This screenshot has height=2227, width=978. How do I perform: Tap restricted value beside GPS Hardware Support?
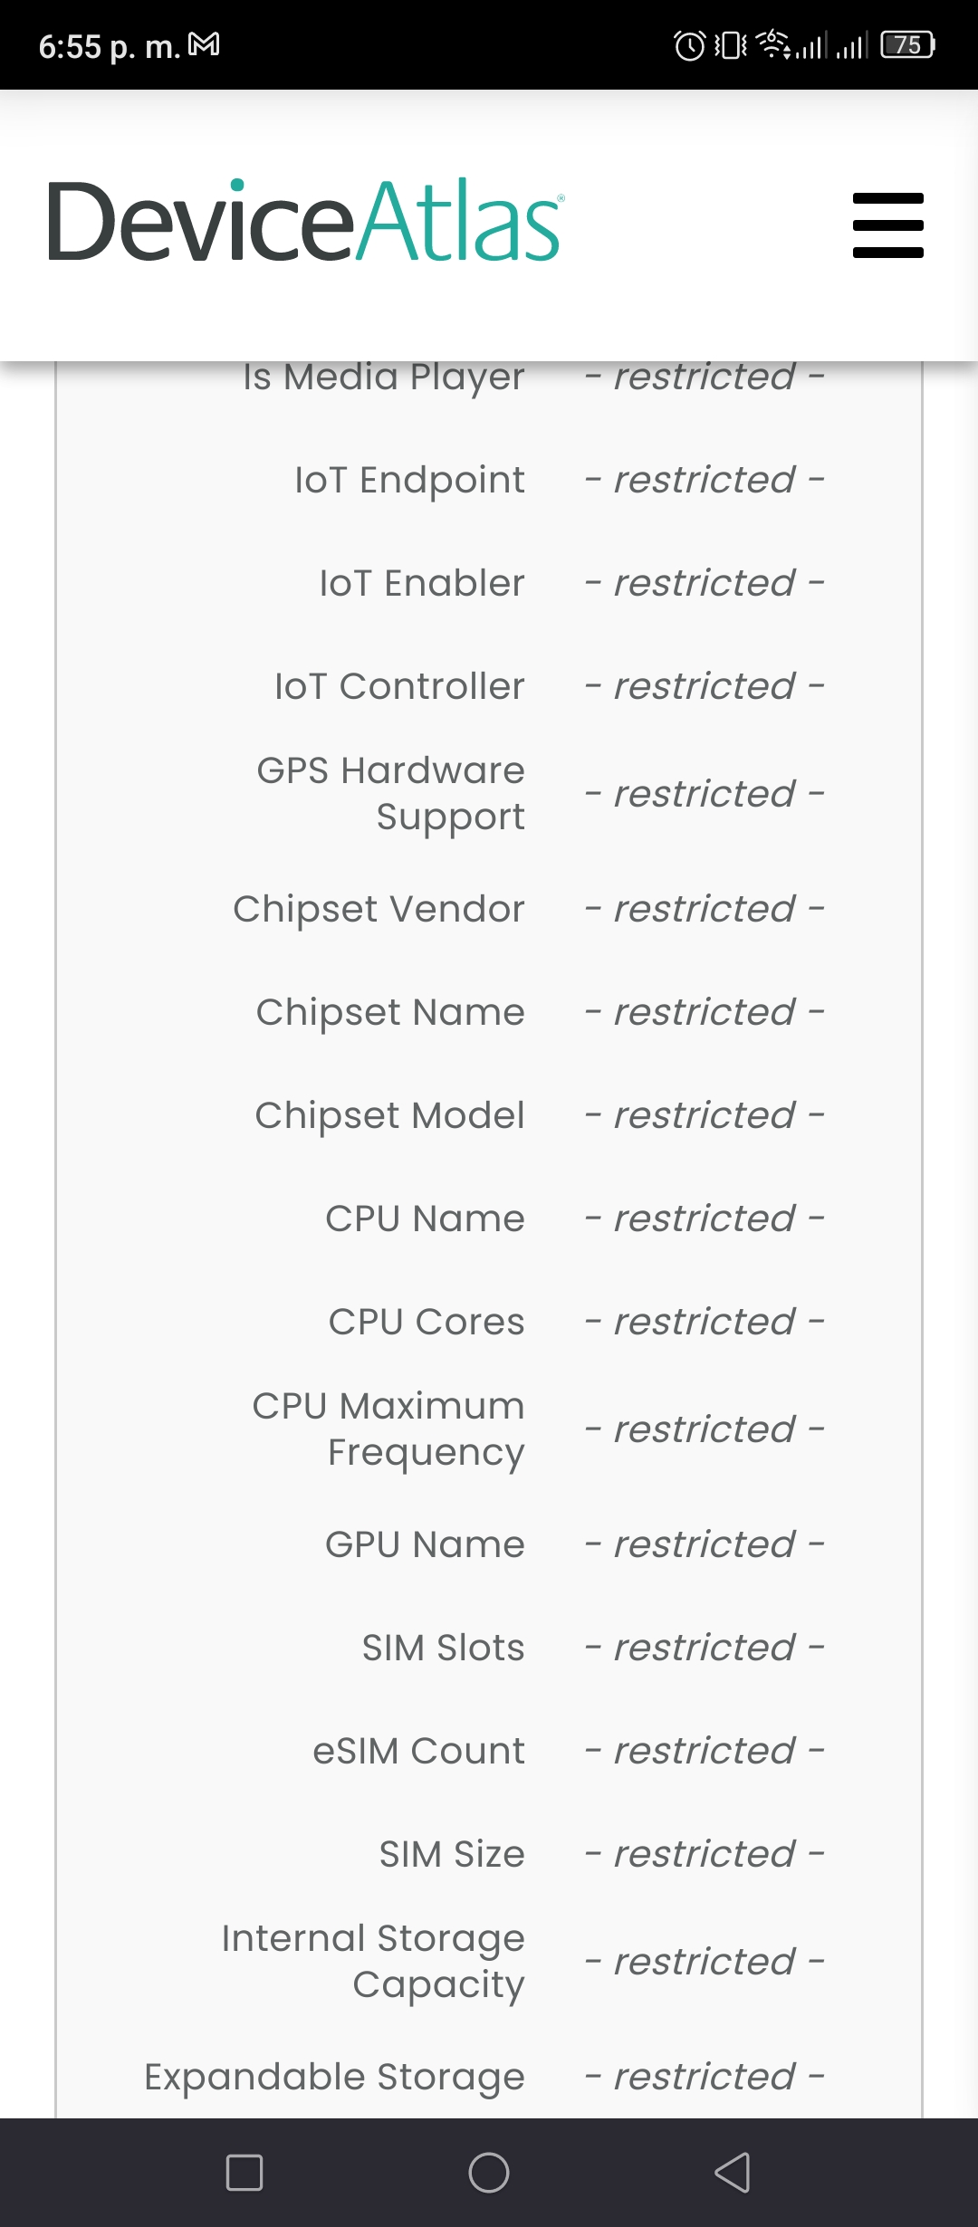pos(705,794)
